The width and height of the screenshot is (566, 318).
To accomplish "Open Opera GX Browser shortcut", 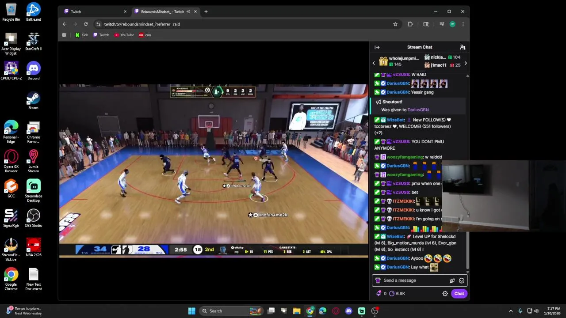I will click(11, 161).
